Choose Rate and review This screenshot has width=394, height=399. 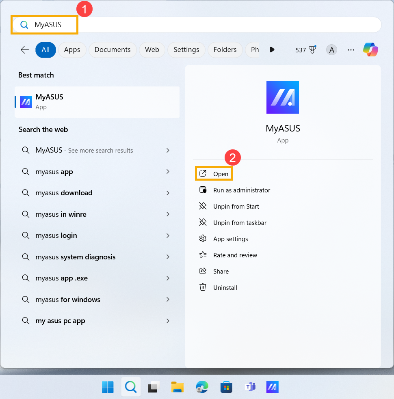click(228, 255)
